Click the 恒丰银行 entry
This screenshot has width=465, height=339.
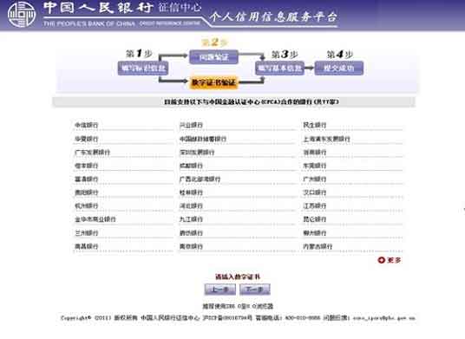(86, 166)
